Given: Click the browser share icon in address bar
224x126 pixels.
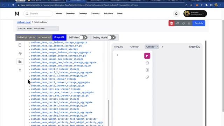Looking at the screenshot, I should click(186, 5).
